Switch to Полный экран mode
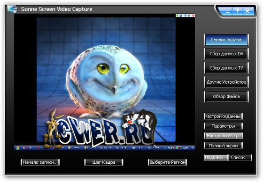Image resolution: width=263 pixels, height=182 pixels. pos(223,146)
